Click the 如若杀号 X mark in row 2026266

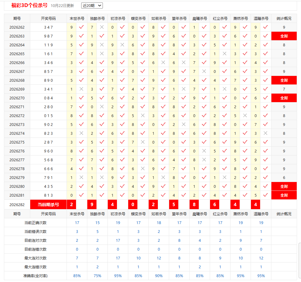pyautogui.click(x=163, y=62)
